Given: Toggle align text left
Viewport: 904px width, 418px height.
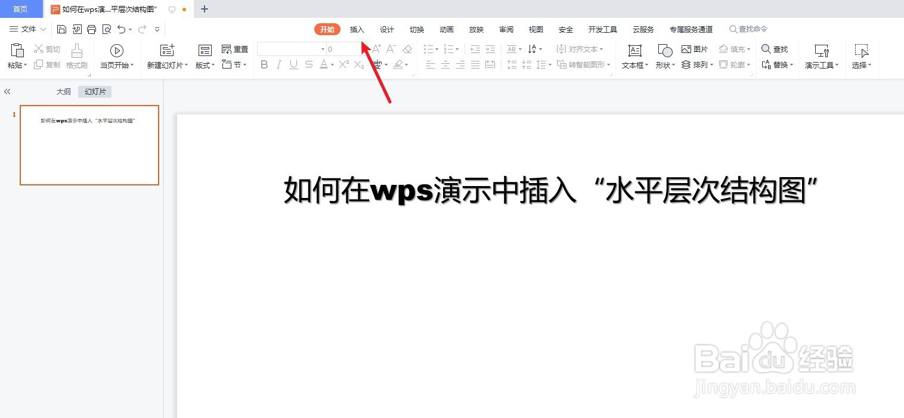Looking at the screenshot, I should [x=431, y=64].
